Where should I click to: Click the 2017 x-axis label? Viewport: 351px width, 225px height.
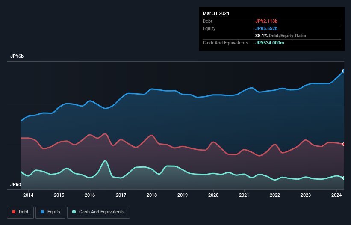tap(121, 195)
